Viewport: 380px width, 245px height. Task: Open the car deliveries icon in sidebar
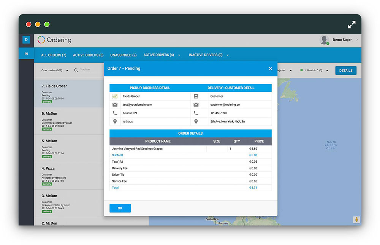pyautogui.click(x=26, y=53)
